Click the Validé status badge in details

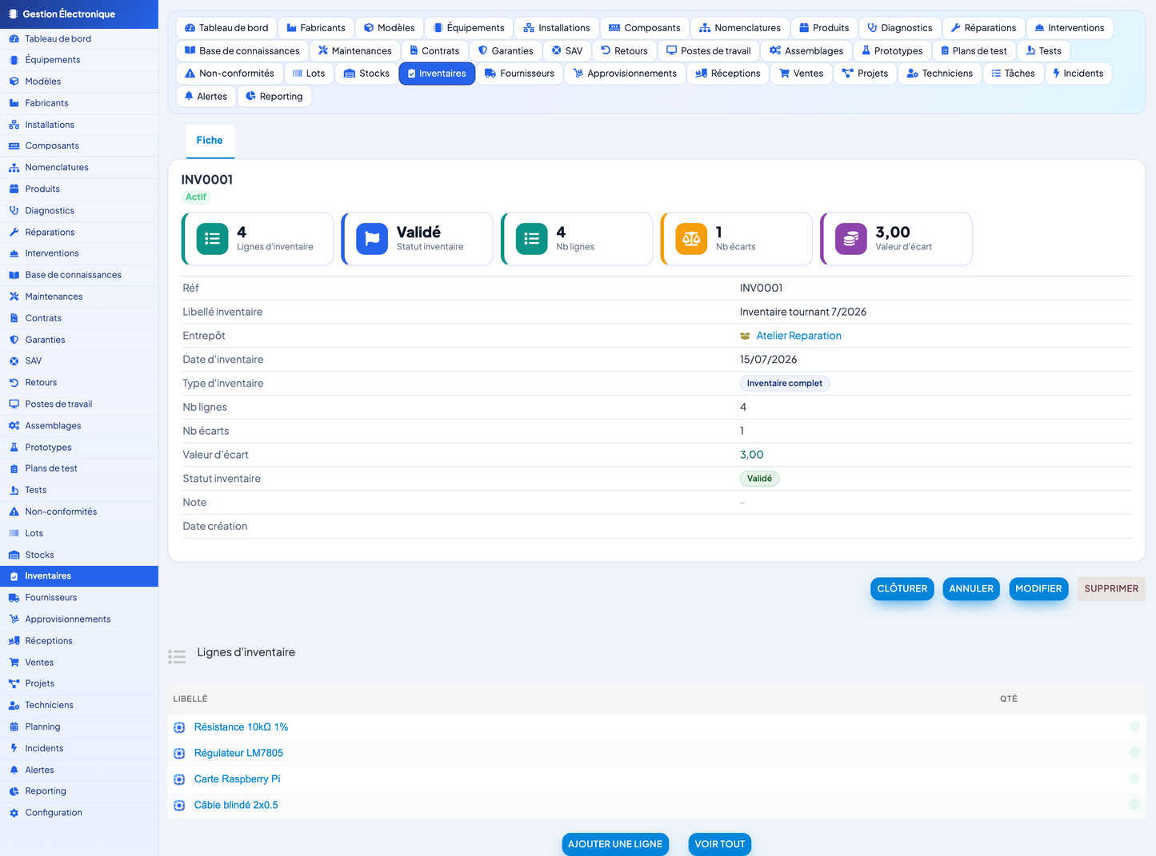pos(759,479)
